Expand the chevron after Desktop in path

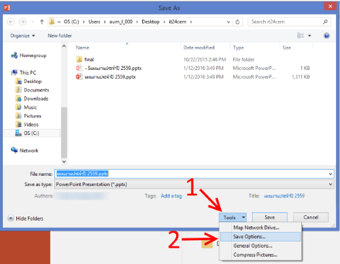tap(165, 22)
